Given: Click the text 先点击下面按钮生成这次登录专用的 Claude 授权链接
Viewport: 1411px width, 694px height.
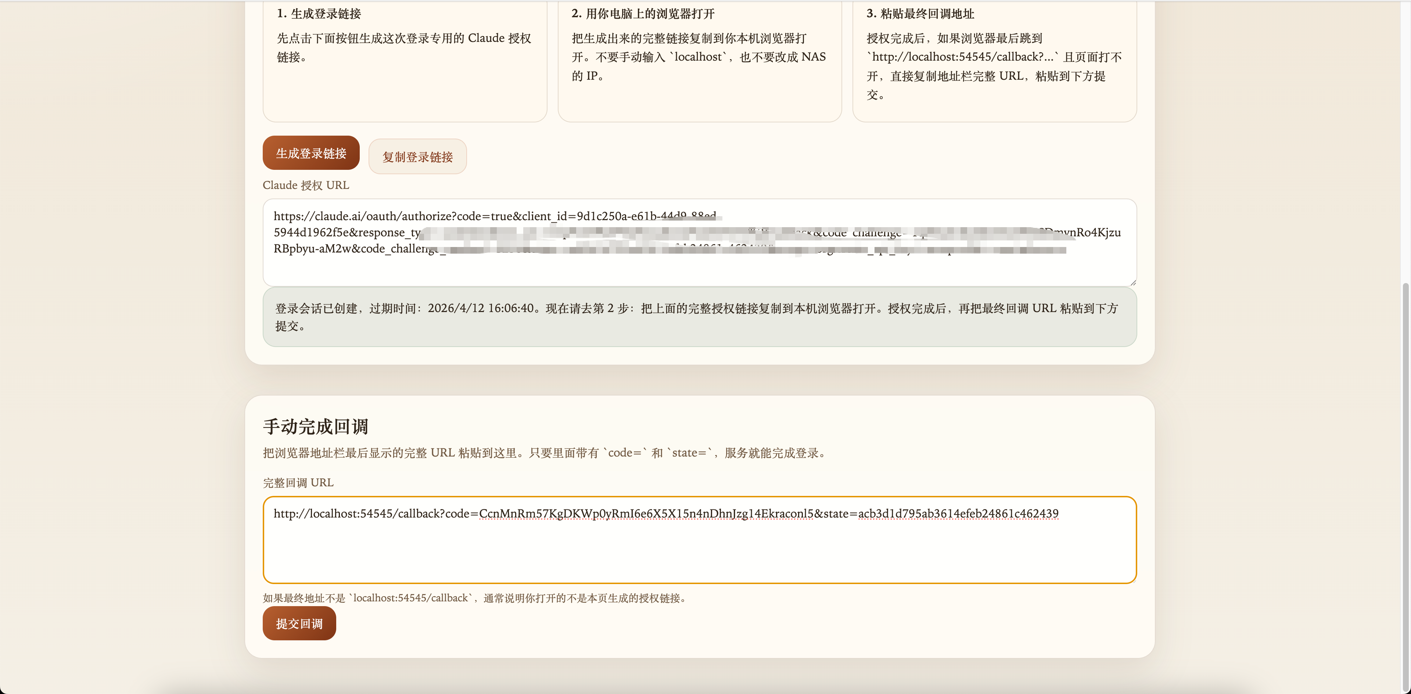Looking at the screenshot, I should point(404,48).
